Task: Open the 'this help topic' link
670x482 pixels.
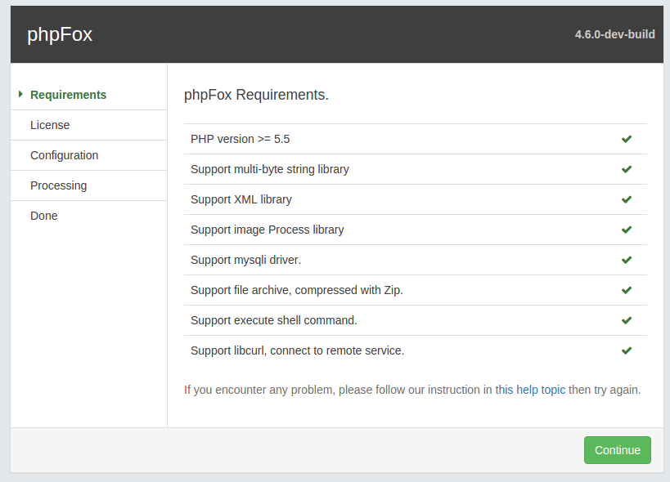Action: 530,390
